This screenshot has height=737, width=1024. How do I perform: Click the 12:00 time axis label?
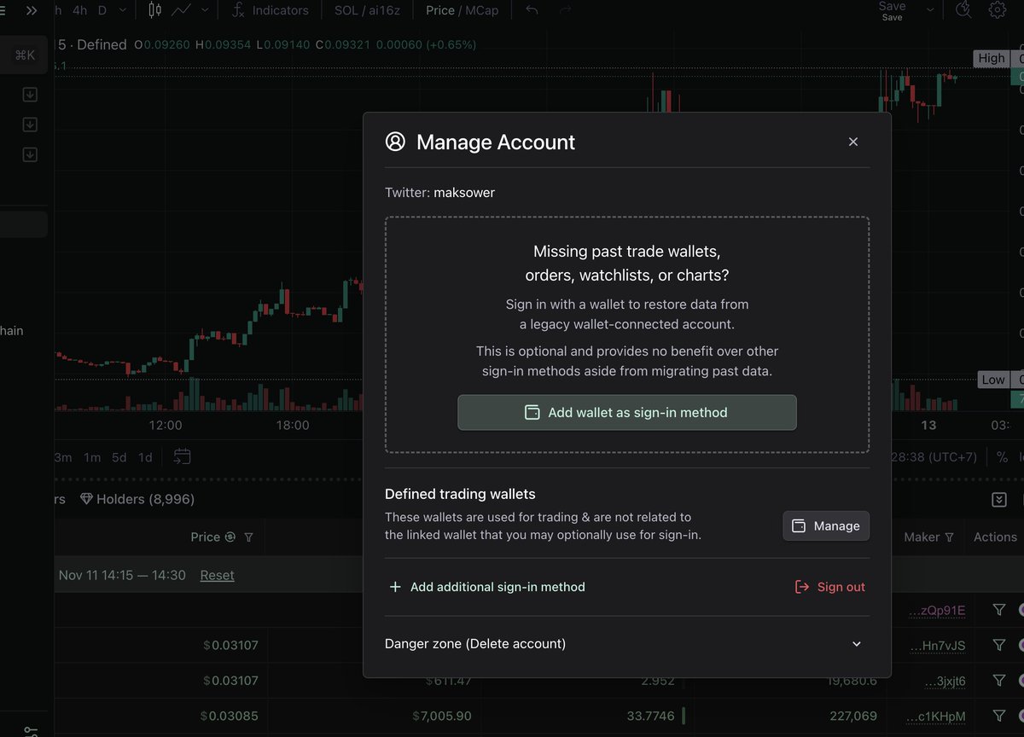(x=166, y=425)
